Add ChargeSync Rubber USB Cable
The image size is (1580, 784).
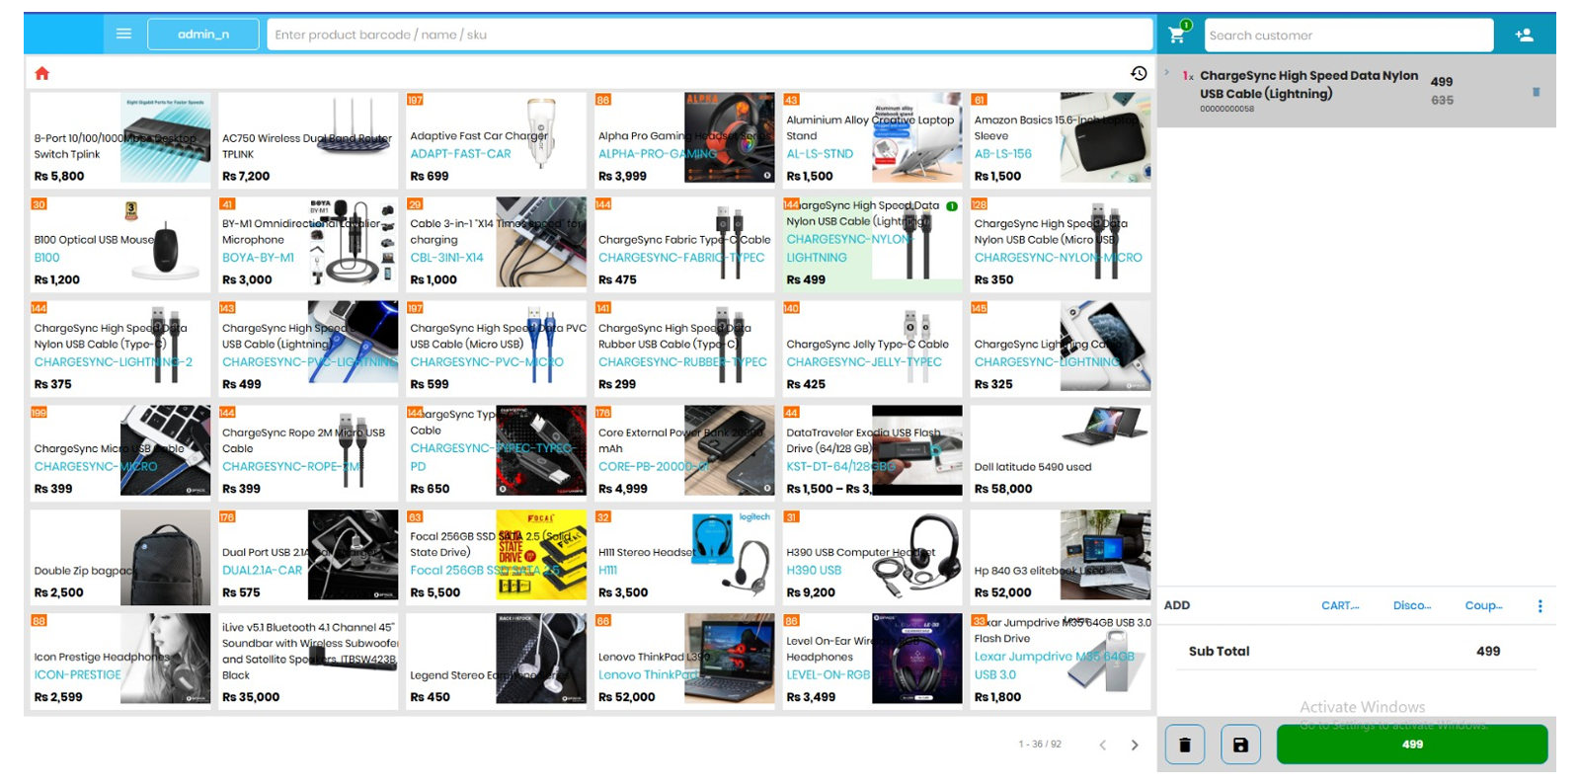(x=684, y=348)
